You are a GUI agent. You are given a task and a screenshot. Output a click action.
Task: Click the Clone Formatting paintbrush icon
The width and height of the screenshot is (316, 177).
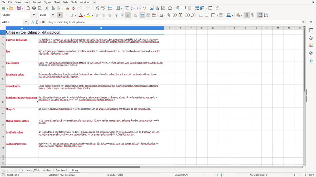[x=68, y=8]
